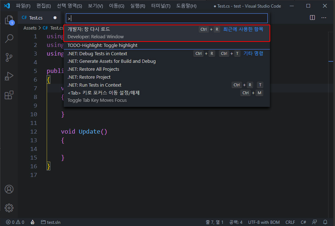Open the Run and Debug view
This screenshot has width=335, height=226.
(x=9, y=76)
